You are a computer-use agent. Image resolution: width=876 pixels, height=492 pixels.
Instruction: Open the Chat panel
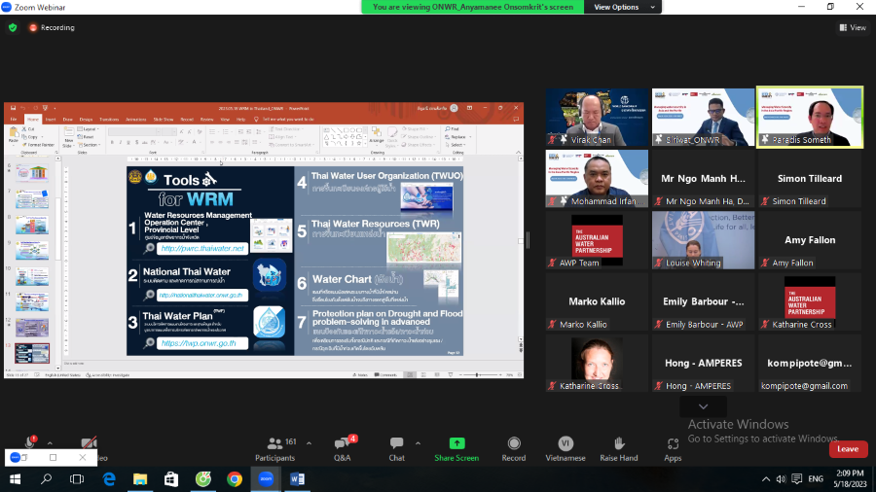396,447
